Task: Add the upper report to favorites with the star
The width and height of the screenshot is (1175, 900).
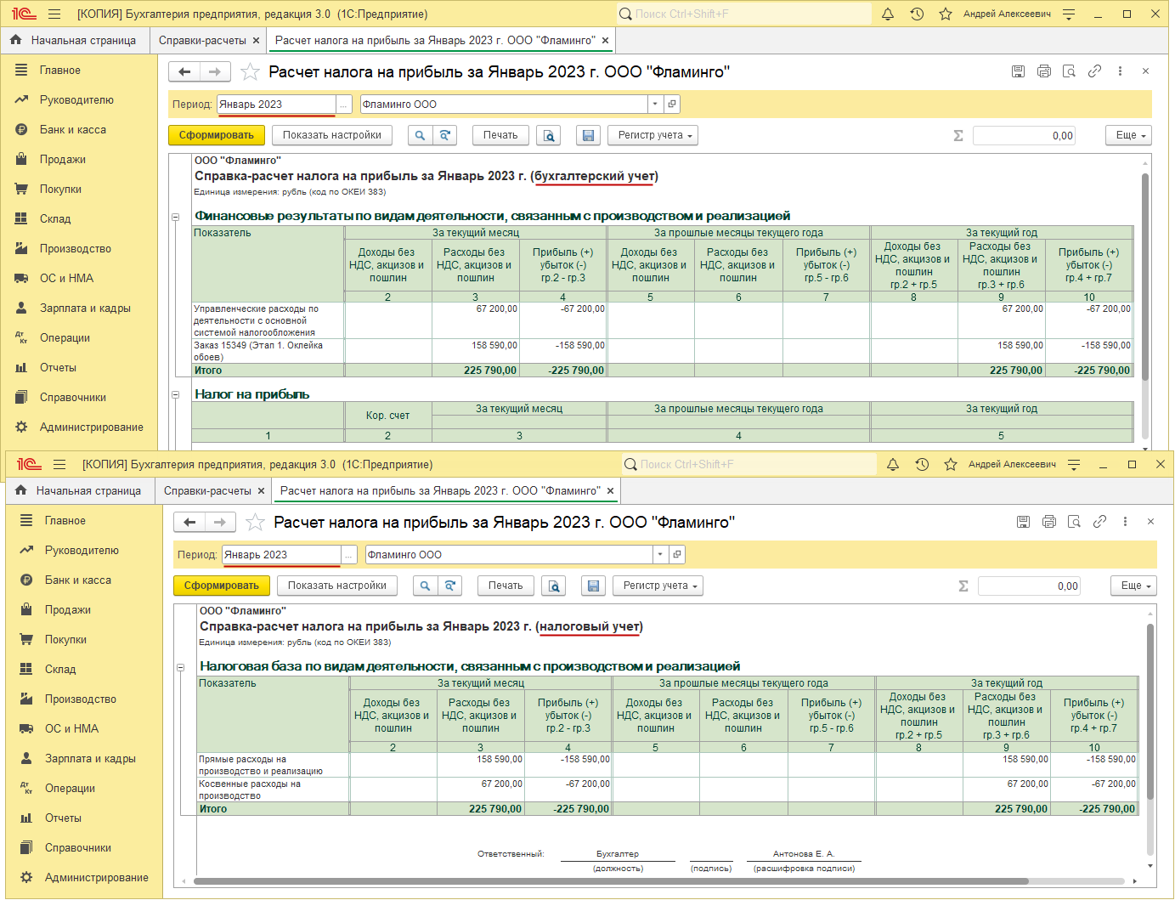Action: pyautogui.click(x=250, y=72)
